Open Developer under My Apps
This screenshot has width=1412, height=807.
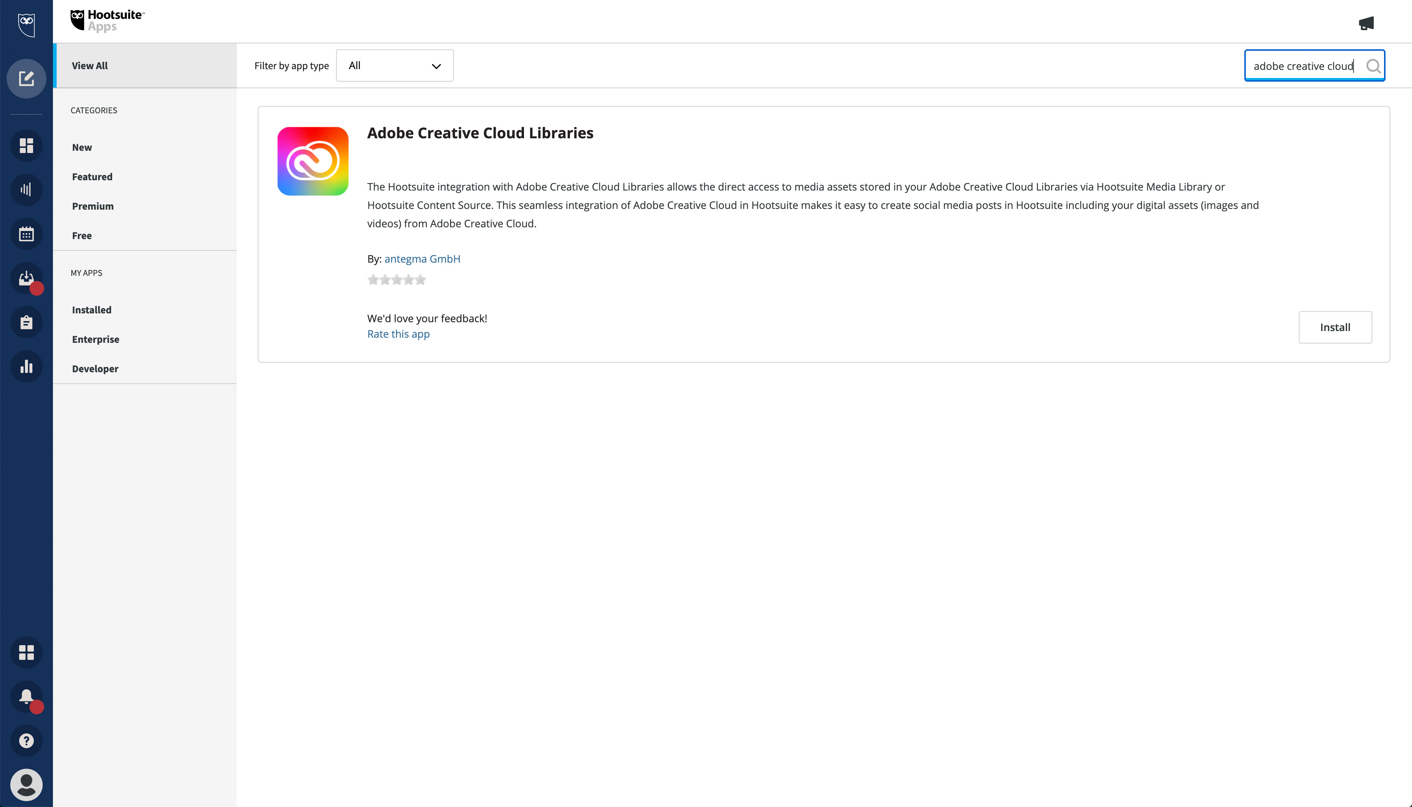coord(95,369)
